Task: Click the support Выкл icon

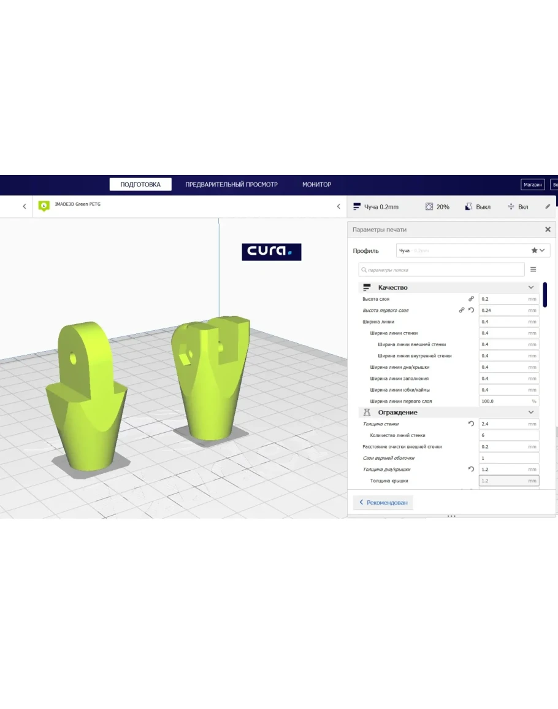Action: 468,207
